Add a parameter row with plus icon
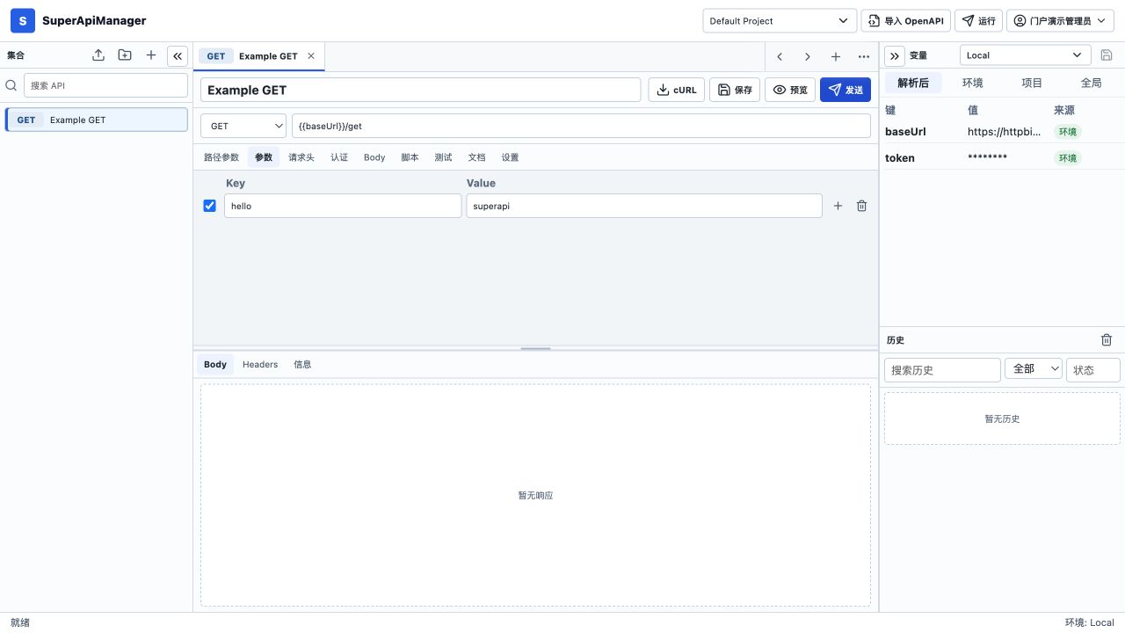 pyautogui.click(x=838, y=206)
